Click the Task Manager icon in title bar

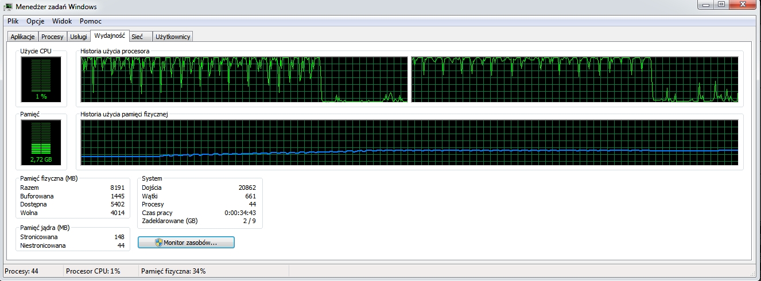point(9,7)
